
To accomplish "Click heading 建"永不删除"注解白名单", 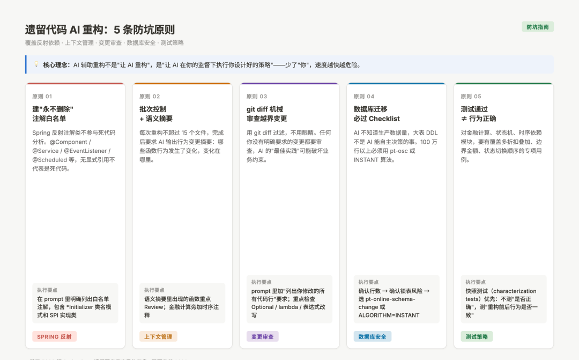I will coord(53,114).
